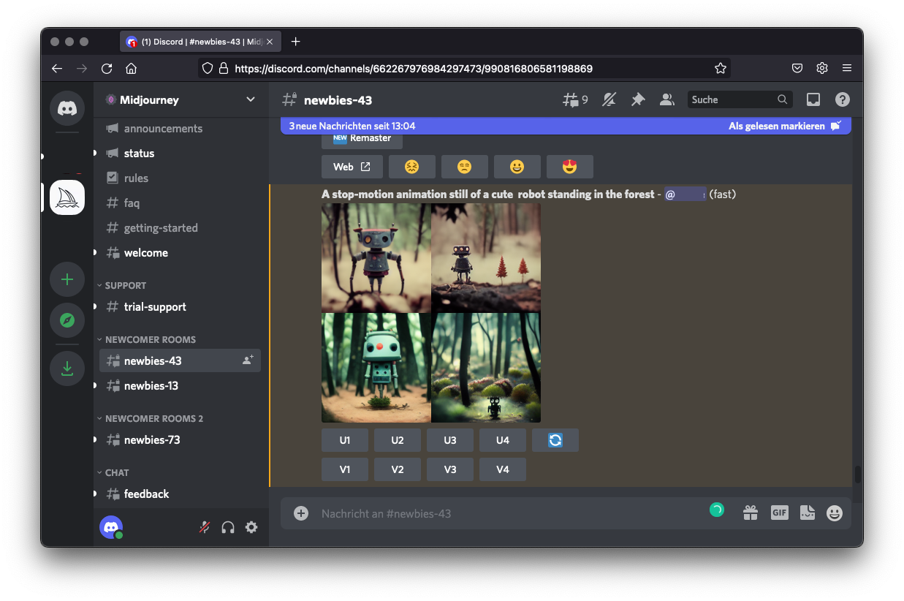Click the Add a Server plus icon
Image resolution: width=904 pixels, height=601 pixels.
(x=67, y=279)
